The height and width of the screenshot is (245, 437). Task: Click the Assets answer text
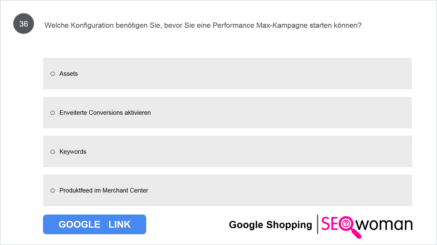click(68, 74)
